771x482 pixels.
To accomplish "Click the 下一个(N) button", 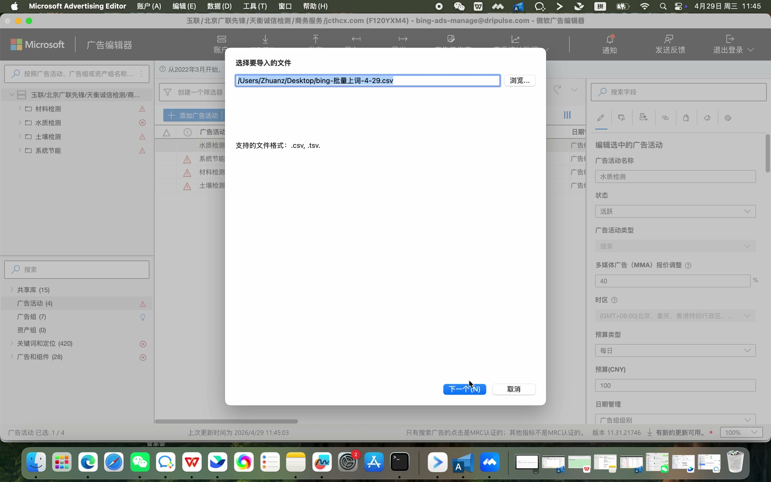I will (x=464, y=389).
